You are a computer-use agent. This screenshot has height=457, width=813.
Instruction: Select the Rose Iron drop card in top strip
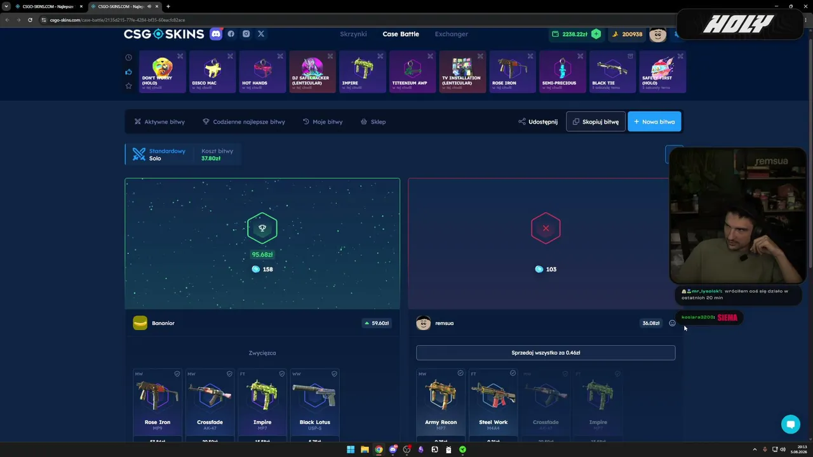coord(513,72)
